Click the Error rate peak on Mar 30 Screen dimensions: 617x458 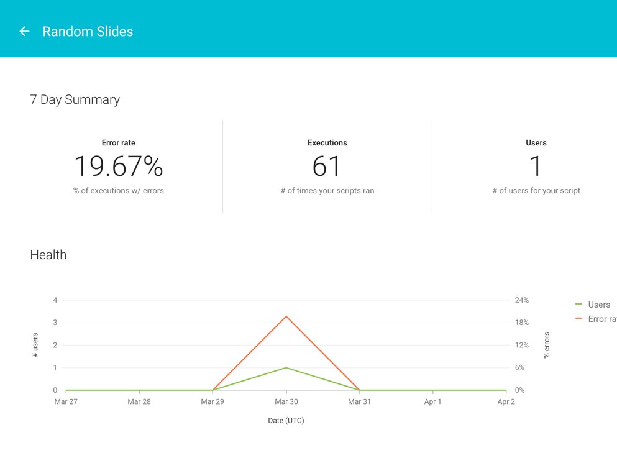point(286,317)
